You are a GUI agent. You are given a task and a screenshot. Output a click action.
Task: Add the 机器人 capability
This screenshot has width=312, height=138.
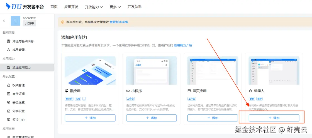coord(274,118)
